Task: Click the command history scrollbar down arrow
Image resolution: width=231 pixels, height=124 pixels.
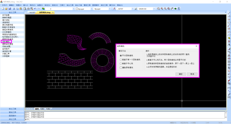Action: [226, 117]
